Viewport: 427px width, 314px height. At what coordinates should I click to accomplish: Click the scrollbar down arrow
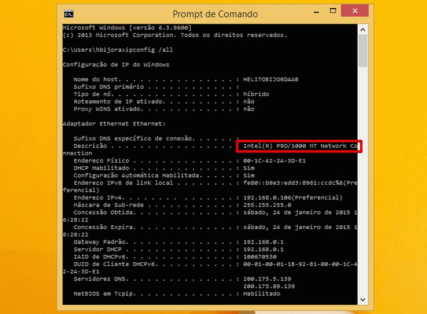click(362, 299)
